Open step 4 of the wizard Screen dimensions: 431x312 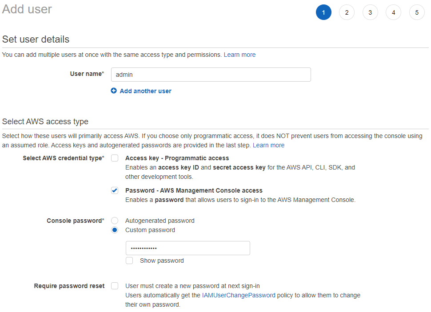pos(394,12)
